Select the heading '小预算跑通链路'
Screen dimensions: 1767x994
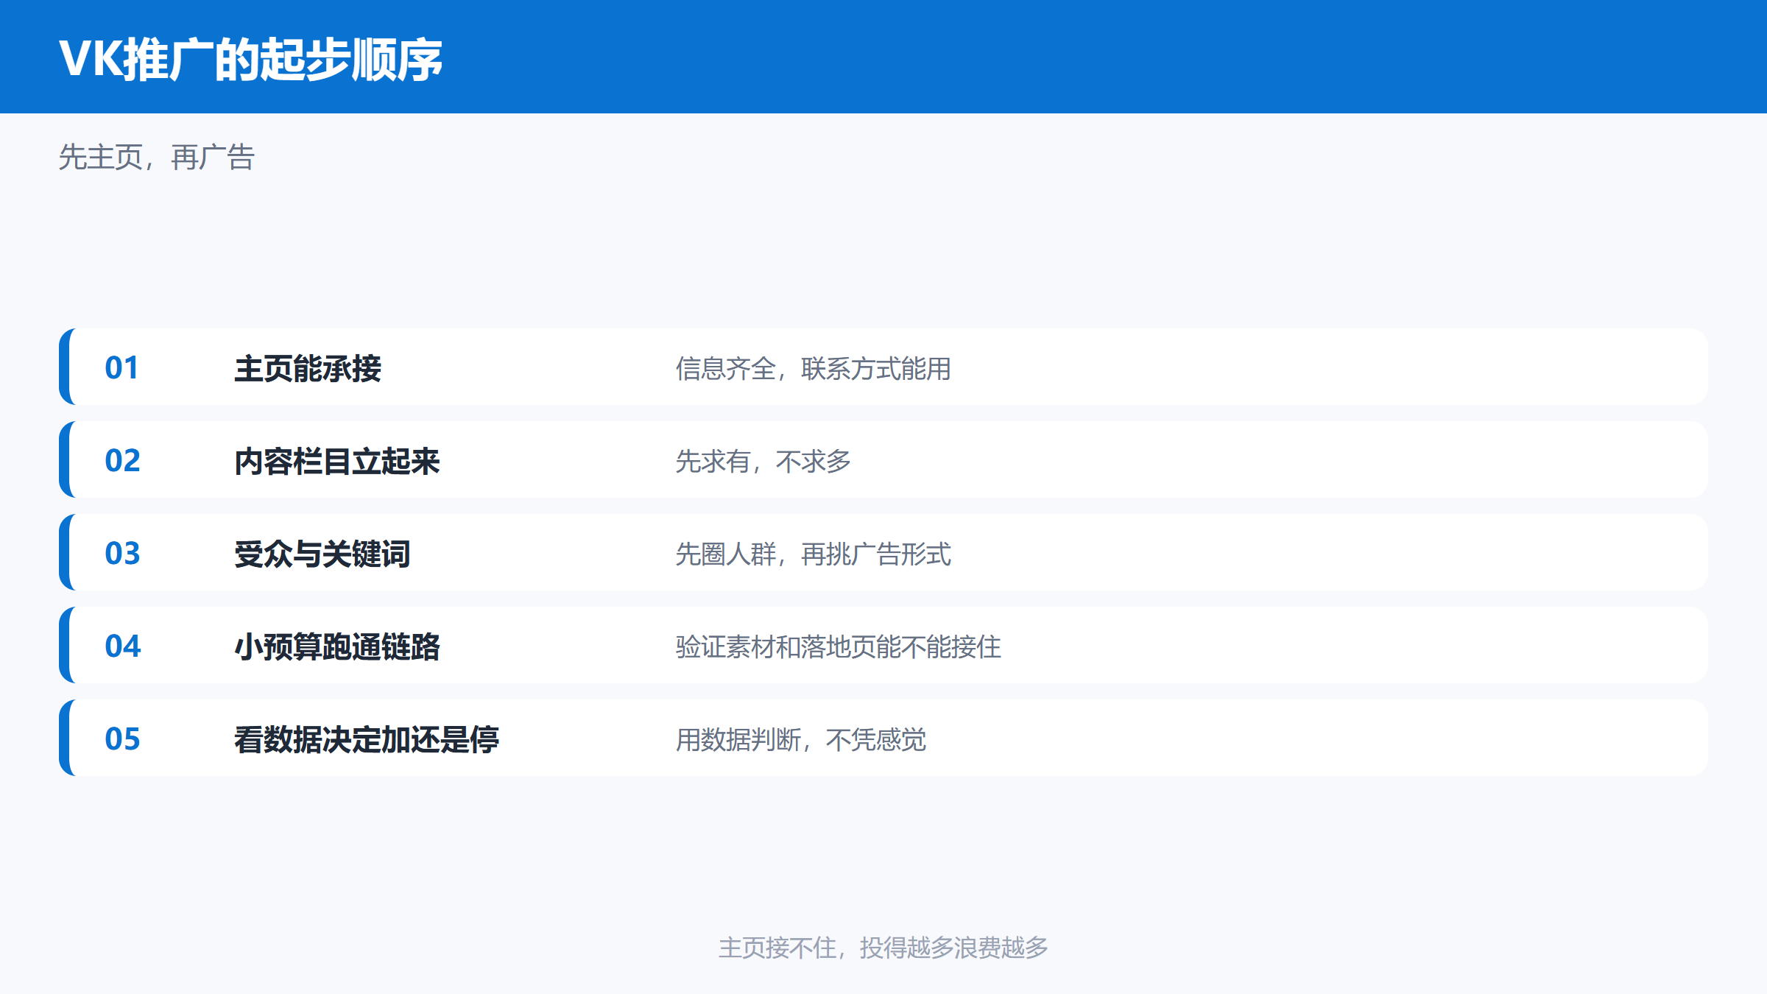pos(337,646)
